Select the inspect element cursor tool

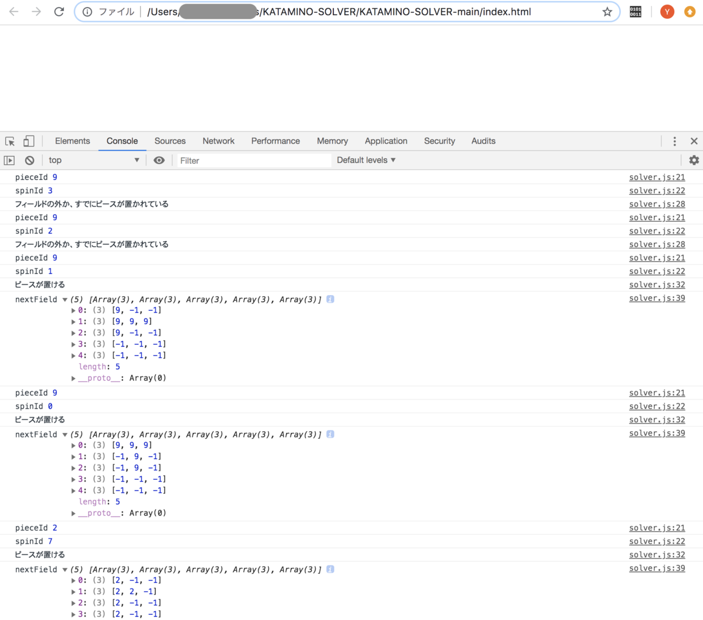point(10,141)
